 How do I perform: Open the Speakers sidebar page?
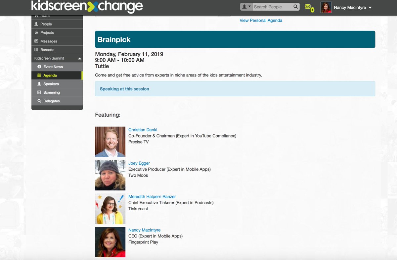tap(57, 84)
